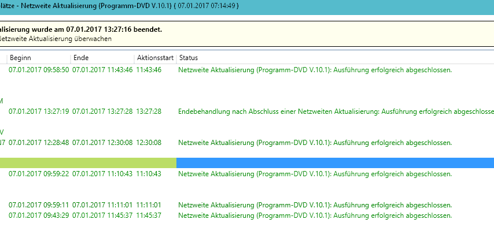Click the 'Netzweite Aktualisierung überwachen' text in the banner

(x=56, y=39)
